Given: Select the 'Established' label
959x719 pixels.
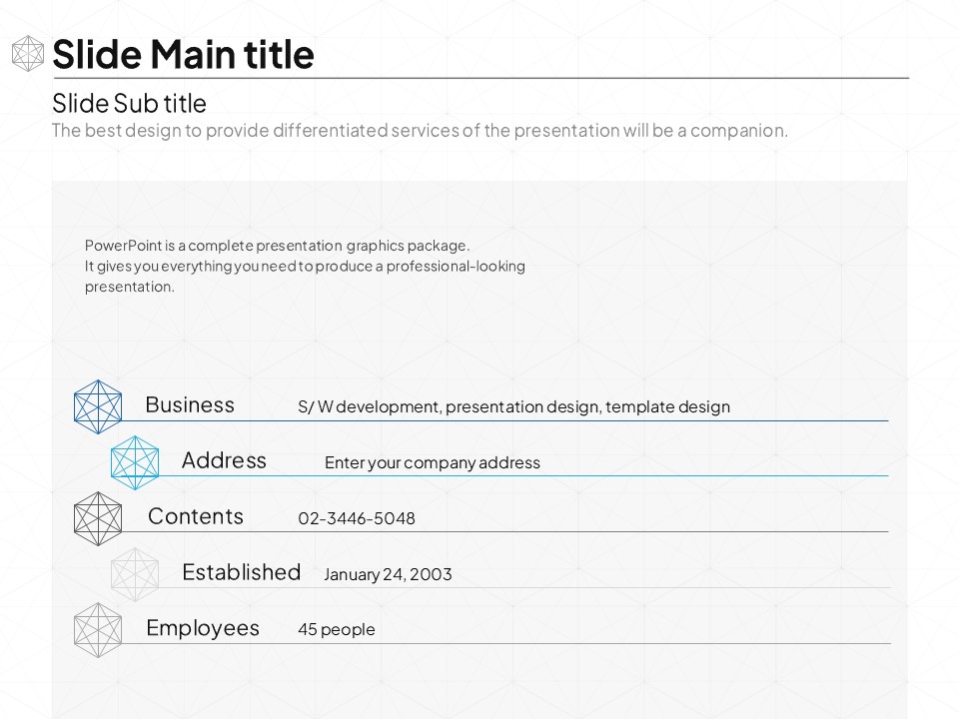Looking at the screenshot, I should pos(241,572).
